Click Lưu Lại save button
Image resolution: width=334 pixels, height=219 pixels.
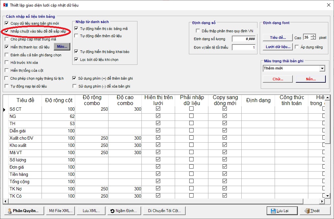(282, 211)
